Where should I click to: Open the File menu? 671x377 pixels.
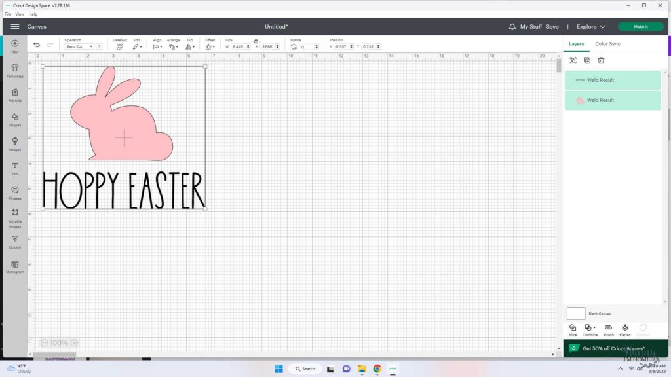pos(8,14)
